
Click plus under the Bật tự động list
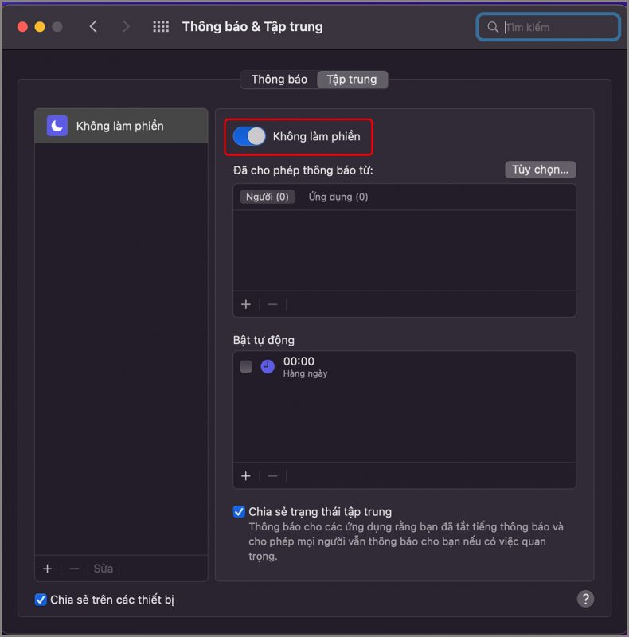(246, 475)
